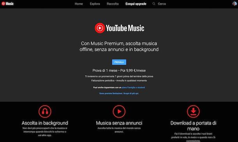Screen dimensions: 238x142
Task: Click the 'Non devi più preoccuparti' description text
Action: point(45,132)
